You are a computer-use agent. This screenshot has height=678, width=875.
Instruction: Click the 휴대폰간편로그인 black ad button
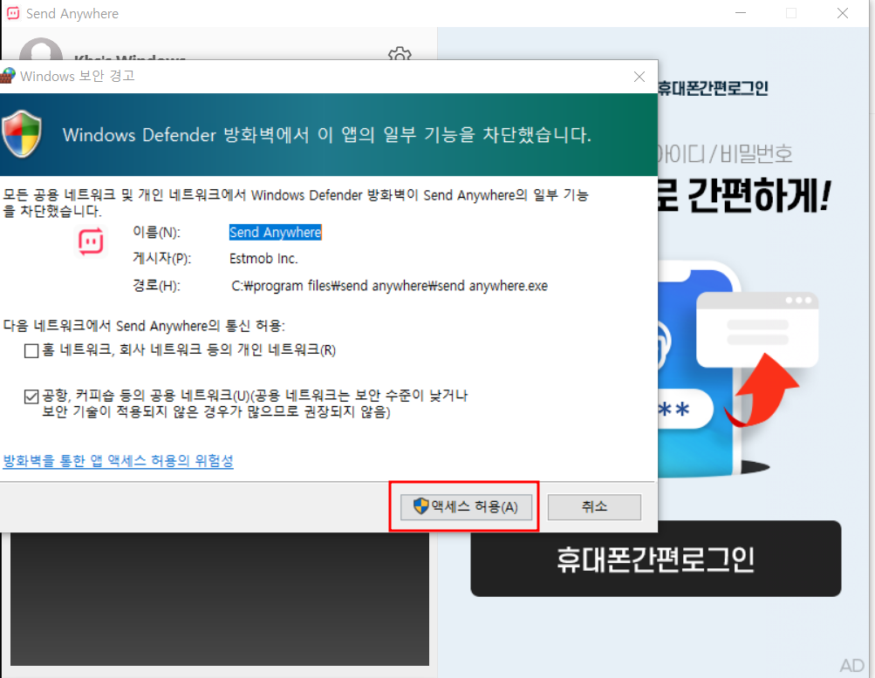click(x=656, y=559)
